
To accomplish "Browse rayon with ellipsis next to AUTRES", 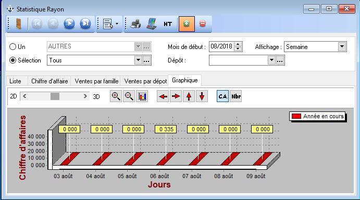I will click(x=146, y=47).
